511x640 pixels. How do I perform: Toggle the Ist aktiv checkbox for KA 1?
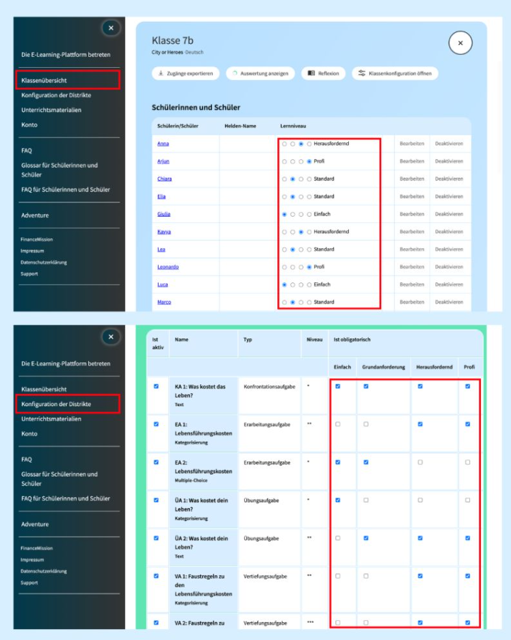(156, 386)
